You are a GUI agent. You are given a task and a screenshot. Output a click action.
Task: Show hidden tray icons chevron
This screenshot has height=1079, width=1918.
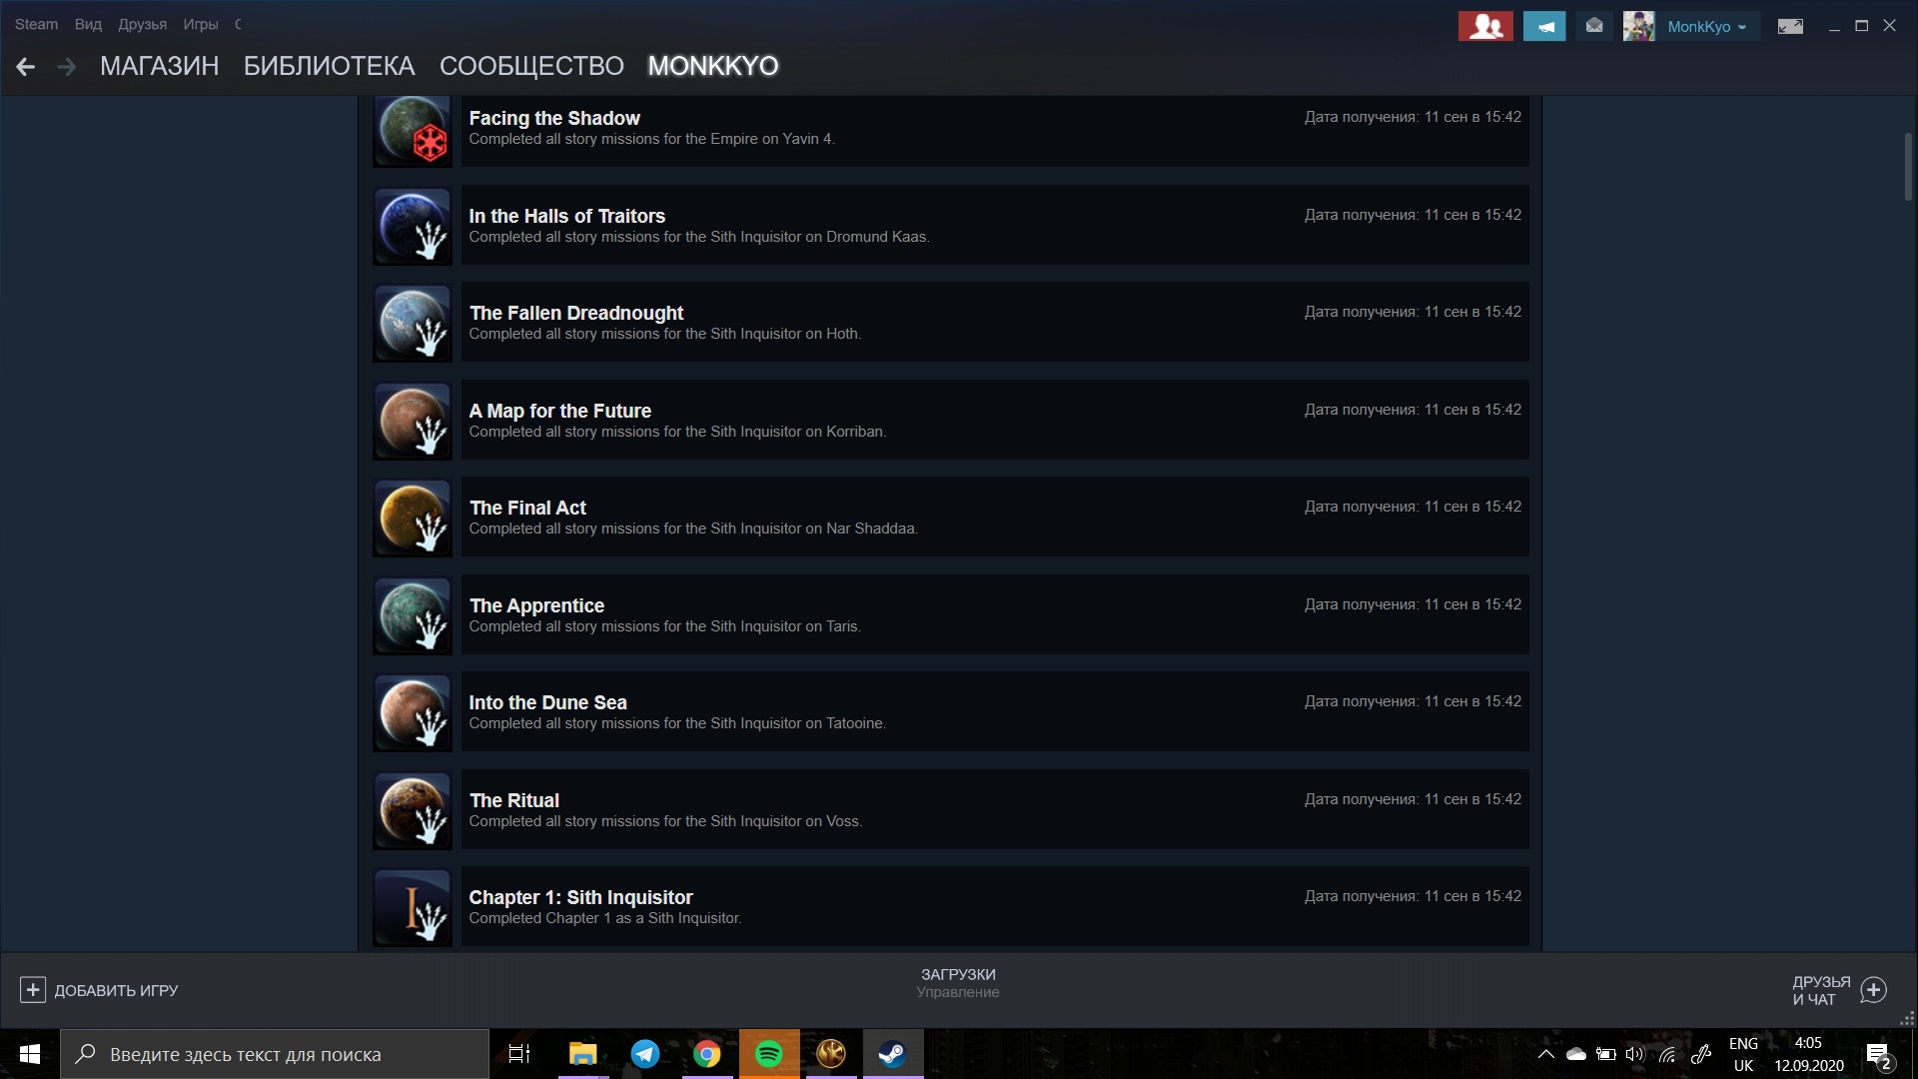(1545, 1054)
